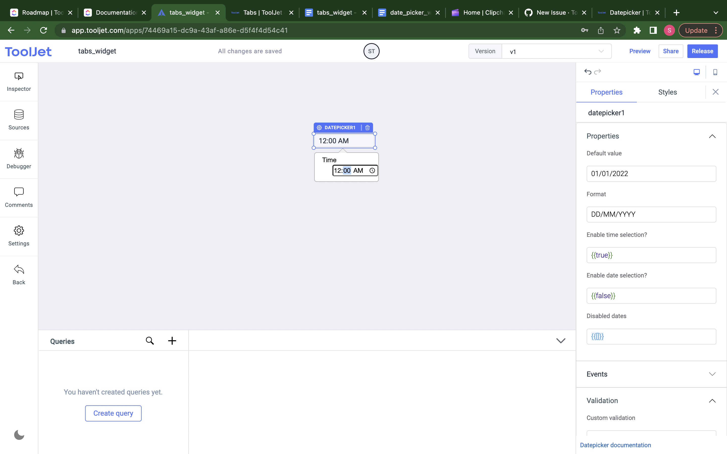Click the ToolJet logo
Image resolution: width=727 pixels, height=454 pixels.
(28, 52)
